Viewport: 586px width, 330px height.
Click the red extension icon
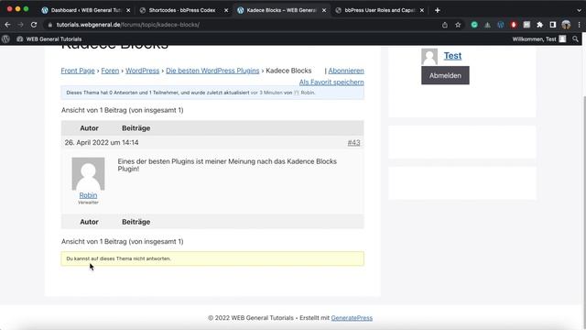[x=514, y=25]
